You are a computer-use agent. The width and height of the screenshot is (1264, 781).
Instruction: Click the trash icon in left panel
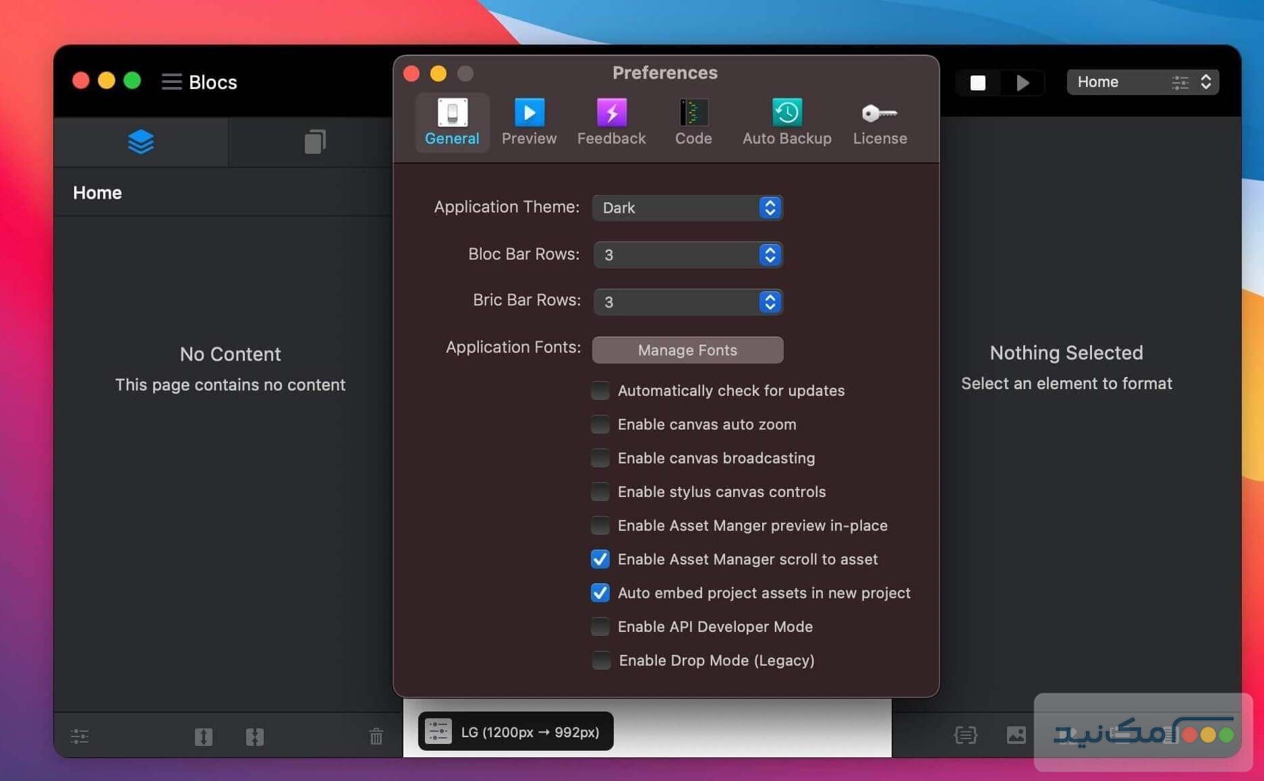[376, 736]
